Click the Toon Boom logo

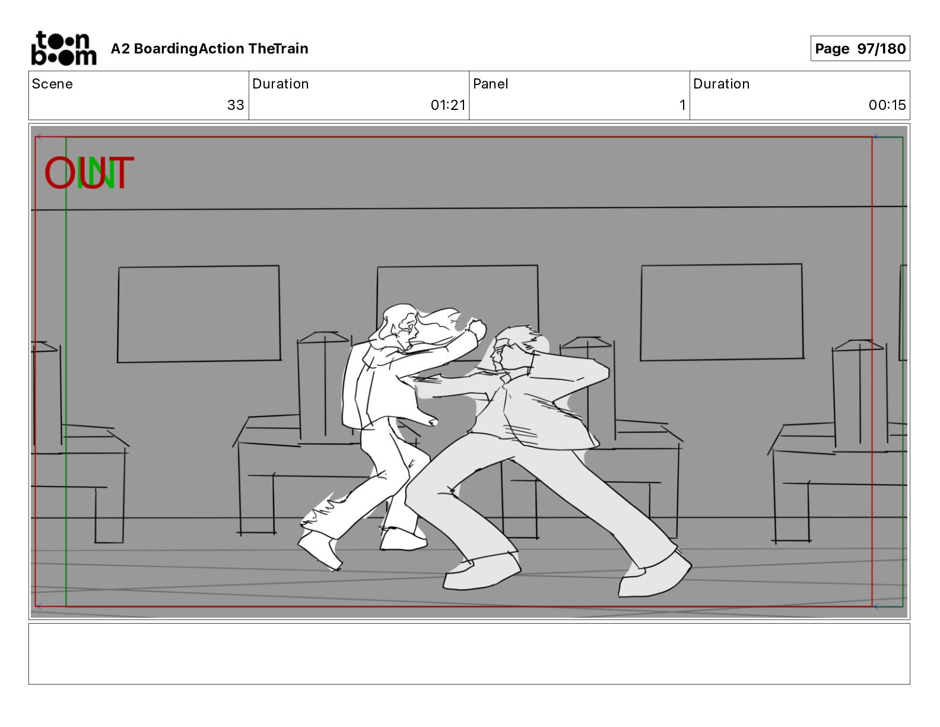[63, 48]
